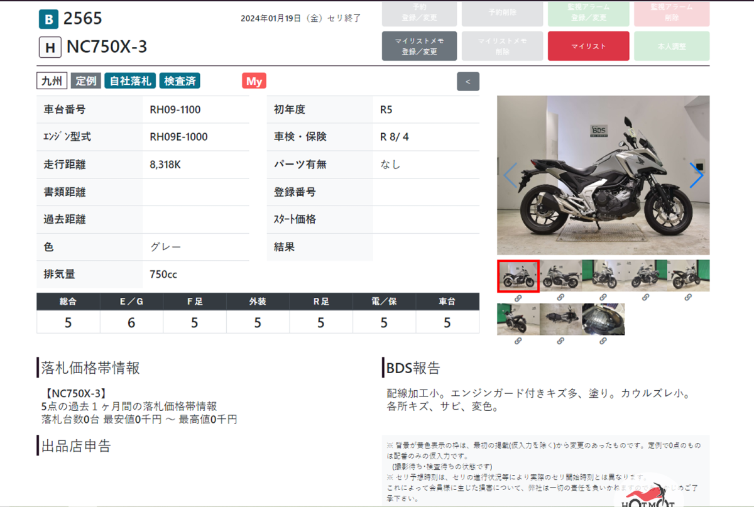Click parts value なし

tap(390, 165)
